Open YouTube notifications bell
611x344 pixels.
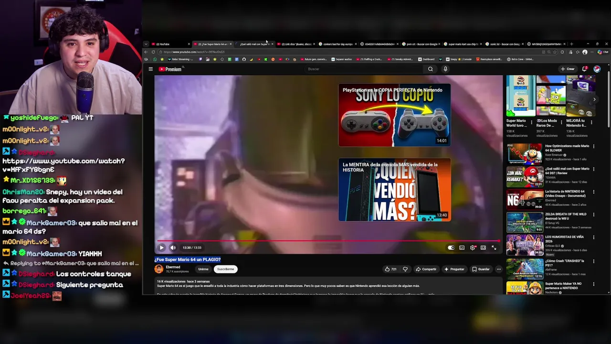point(585,69)
